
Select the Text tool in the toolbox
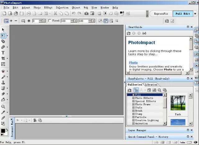3,53
